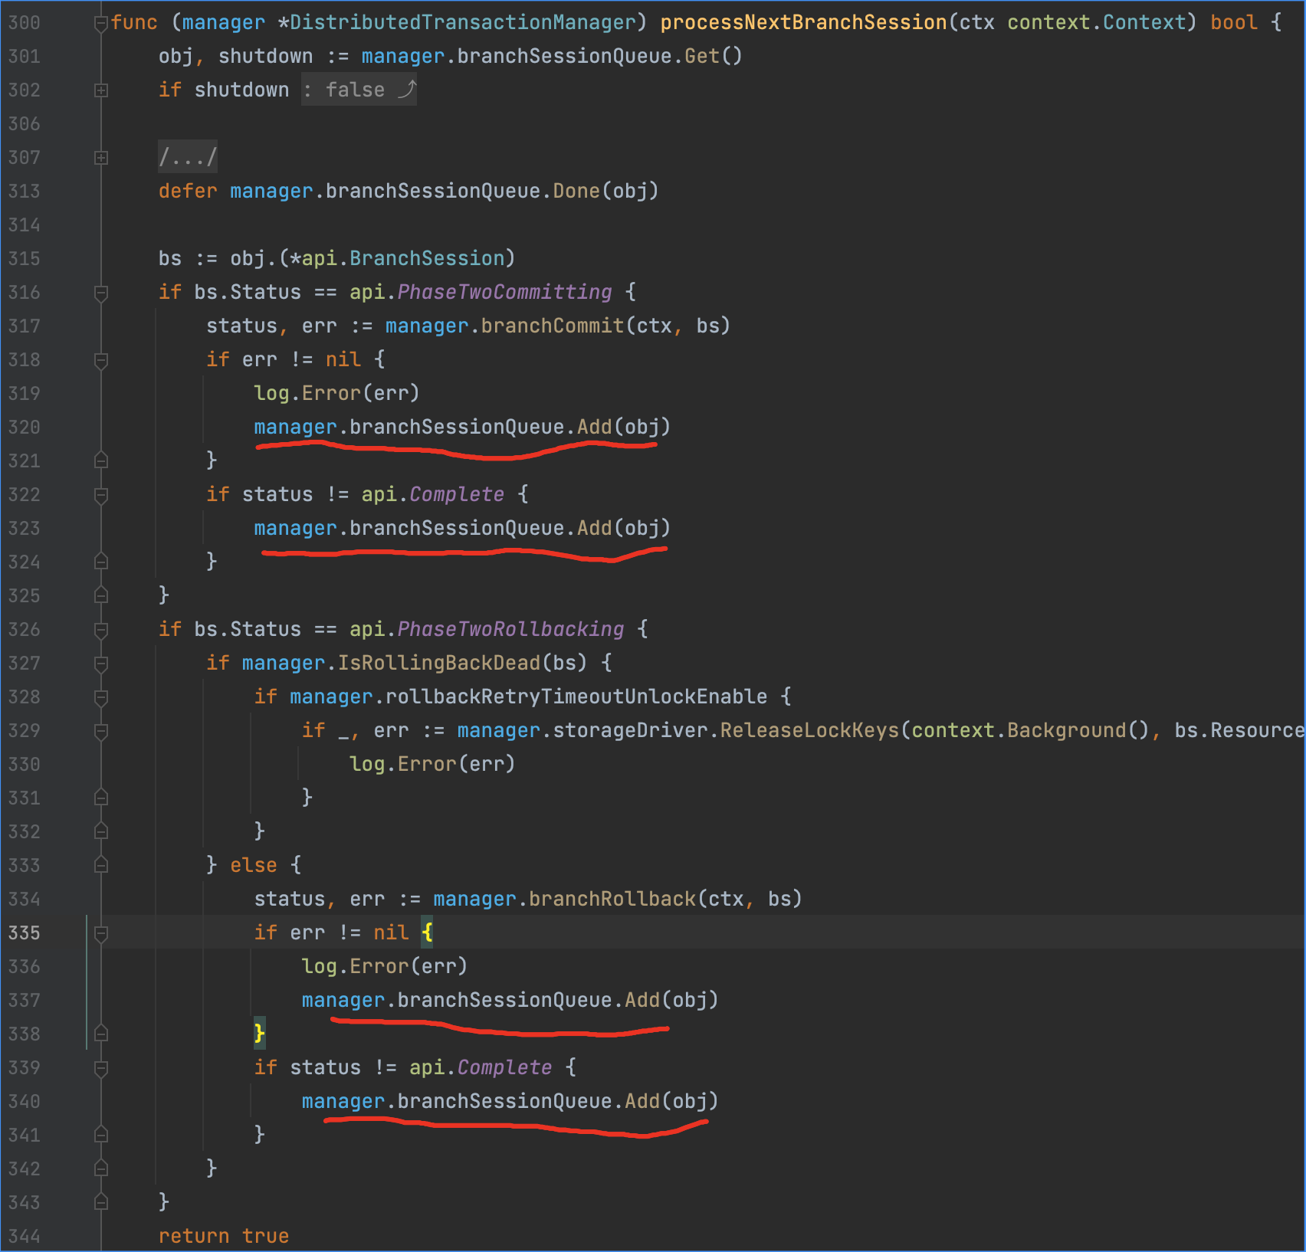Viewport: 1306px width, 1252px height.
Task: Click the highlighted closing brace on line 338
Action: [x=259, y=1034]
